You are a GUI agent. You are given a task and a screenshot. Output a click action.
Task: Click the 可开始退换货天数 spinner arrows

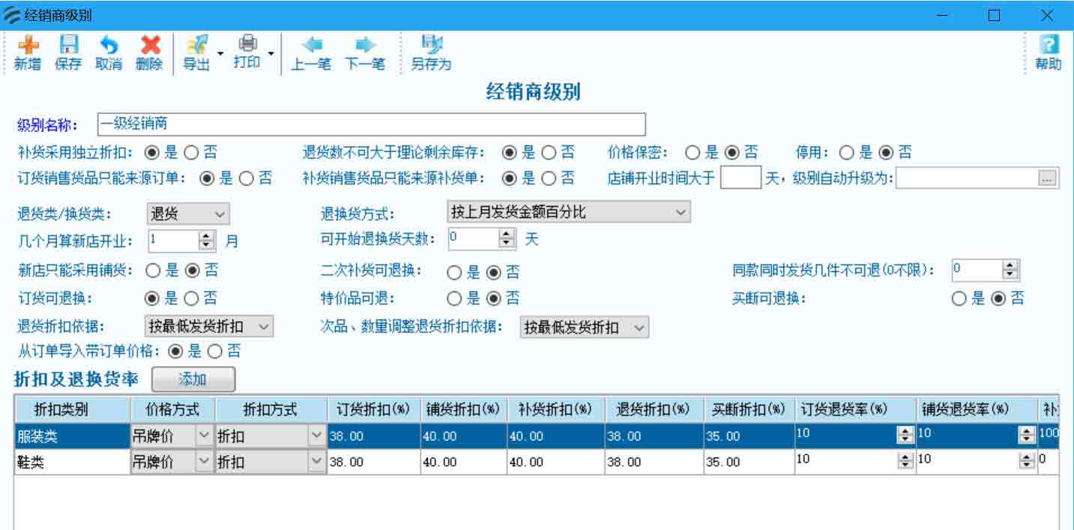(x=507, y=240)
